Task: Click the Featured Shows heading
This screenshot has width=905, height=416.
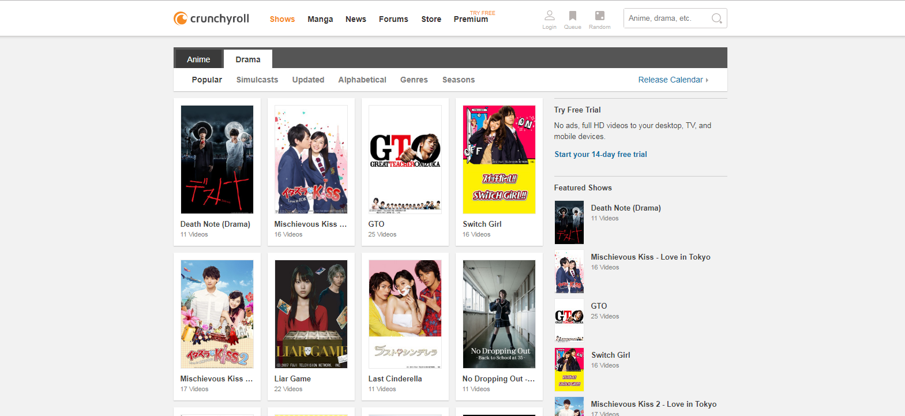Action: pos(583,188)
